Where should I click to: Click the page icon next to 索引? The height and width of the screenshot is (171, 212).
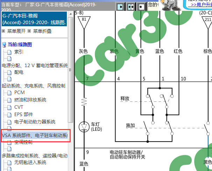[9, 52]
